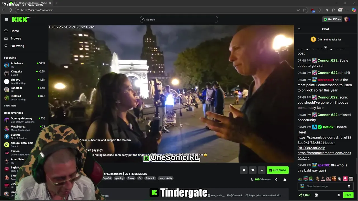Click the Cx tag

(140, 178)
